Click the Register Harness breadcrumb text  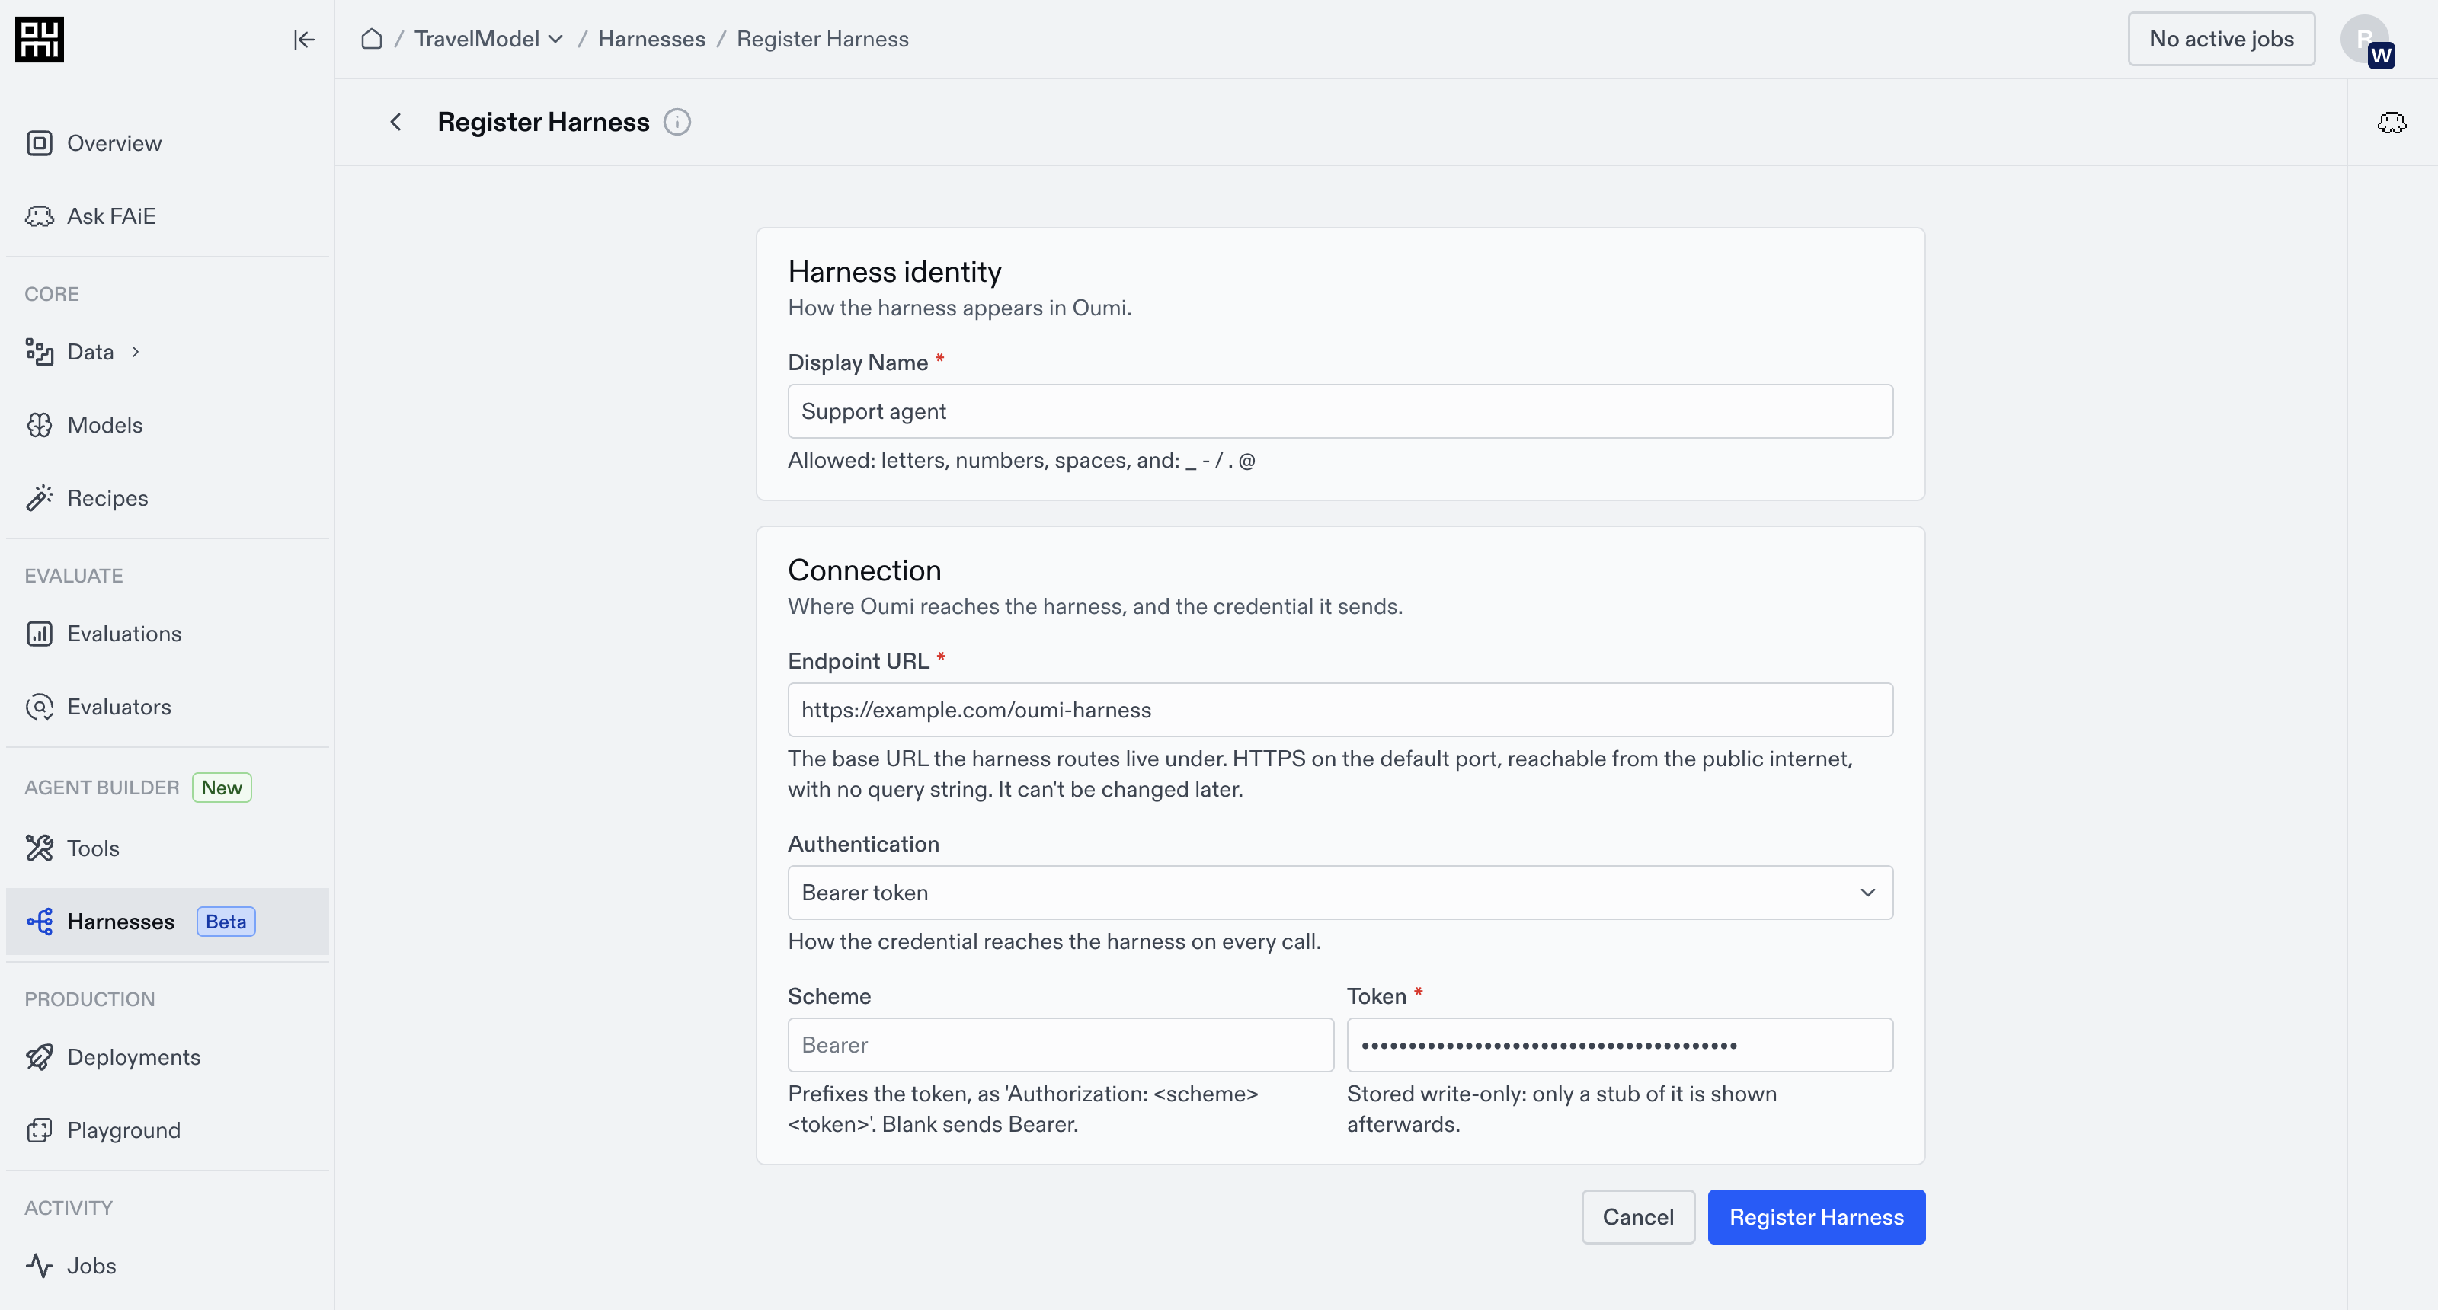tap(823, 39)
